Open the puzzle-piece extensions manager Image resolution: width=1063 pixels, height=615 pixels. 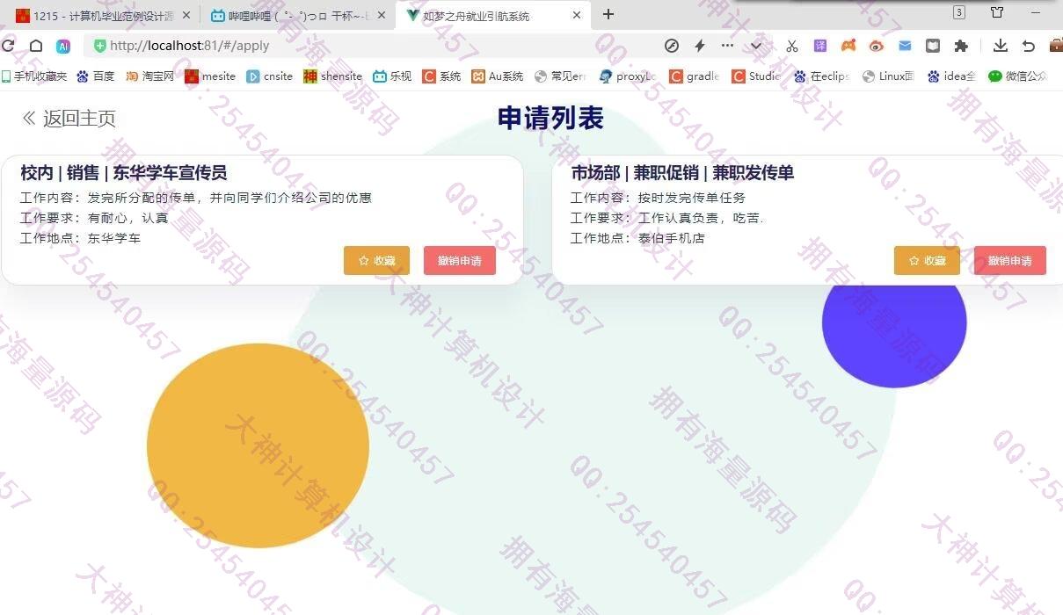tap(961, 46)
